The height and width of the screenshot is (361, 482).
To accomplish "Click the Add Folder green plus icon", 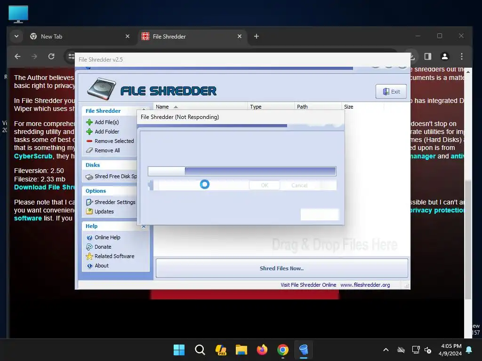I will (89, 132).
